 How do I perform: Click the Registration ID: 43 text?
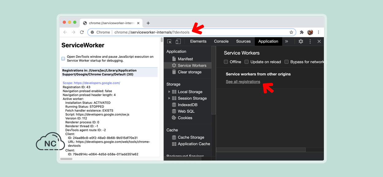pyautogui.click(x=77, y=87)
